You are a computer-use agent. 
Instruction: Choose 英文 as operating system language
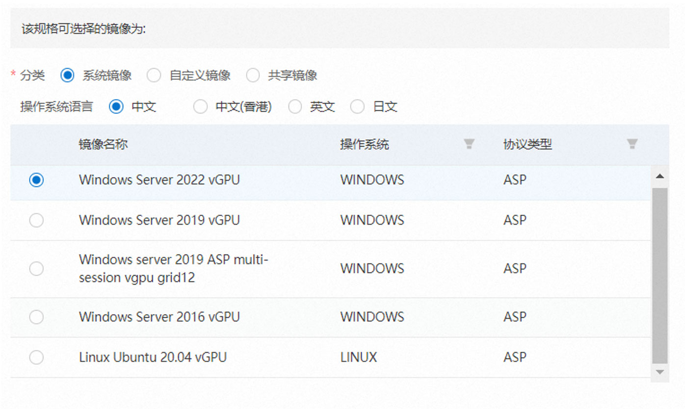295,106
